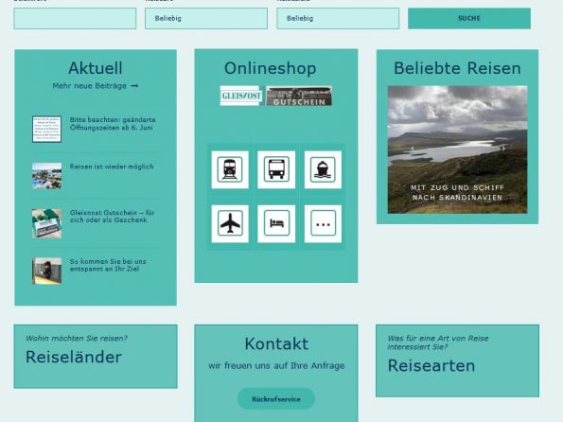Viewport: 563px width, 422px height.
Task: Open the Onlineshop heading
Action: coord(270,68)
